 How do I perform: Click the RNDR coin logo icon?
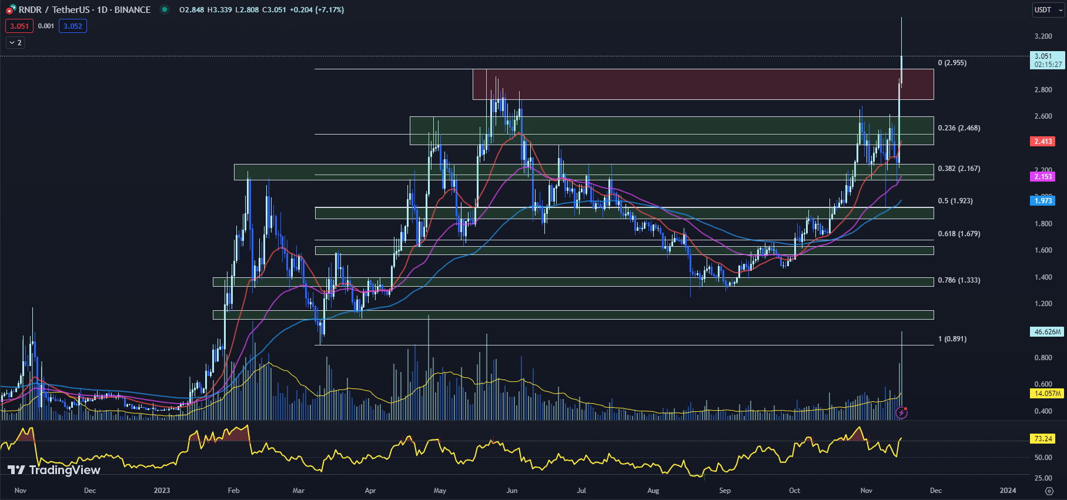[11, 9]
